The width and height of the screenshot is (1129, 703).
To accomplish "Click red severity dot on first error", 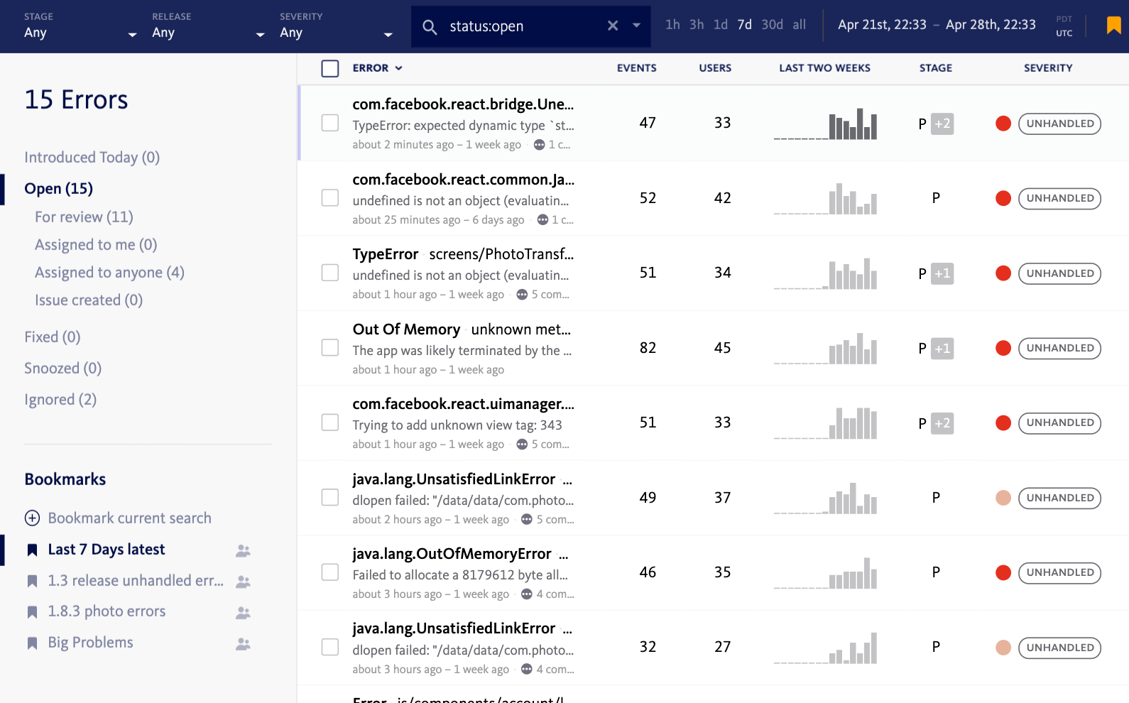I will click(1003, 124).
